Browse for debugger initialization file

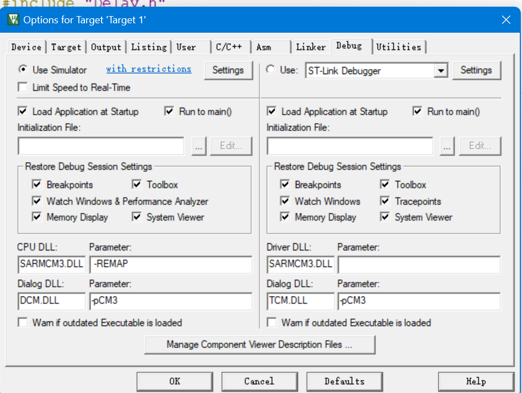tap(447, 146)
